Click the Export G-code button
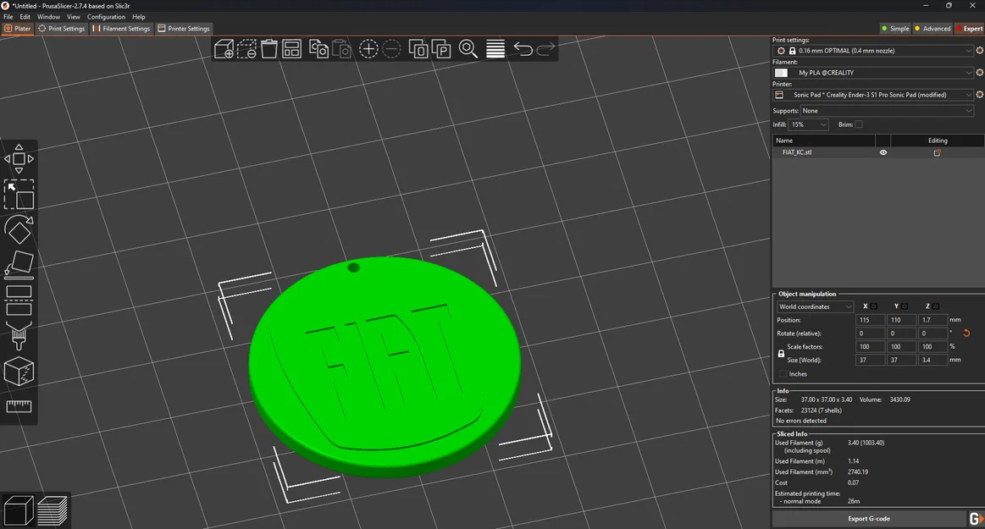 (870, 518)
